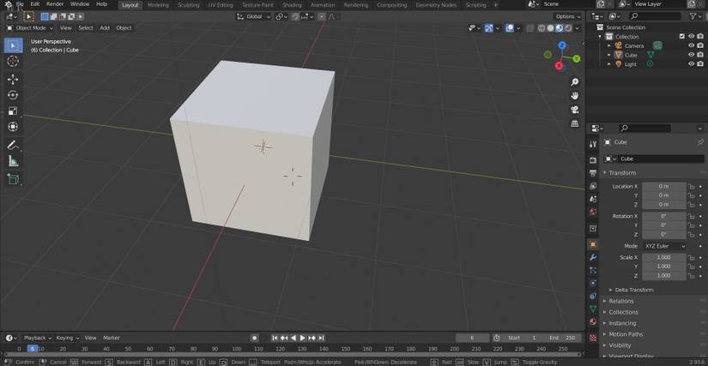Viewport: 708px width, 366px height.
Task: Click the Location X value field
Action: (663, 186)
